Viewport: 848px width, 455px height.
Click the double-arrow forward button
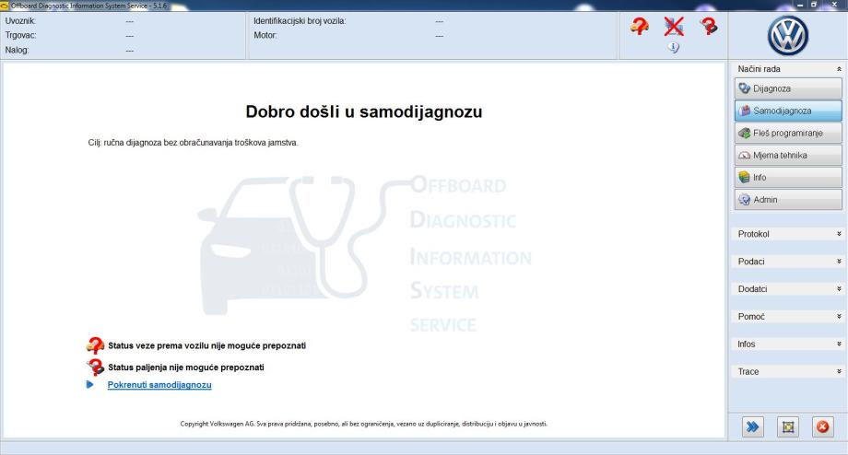click(753, 426)
